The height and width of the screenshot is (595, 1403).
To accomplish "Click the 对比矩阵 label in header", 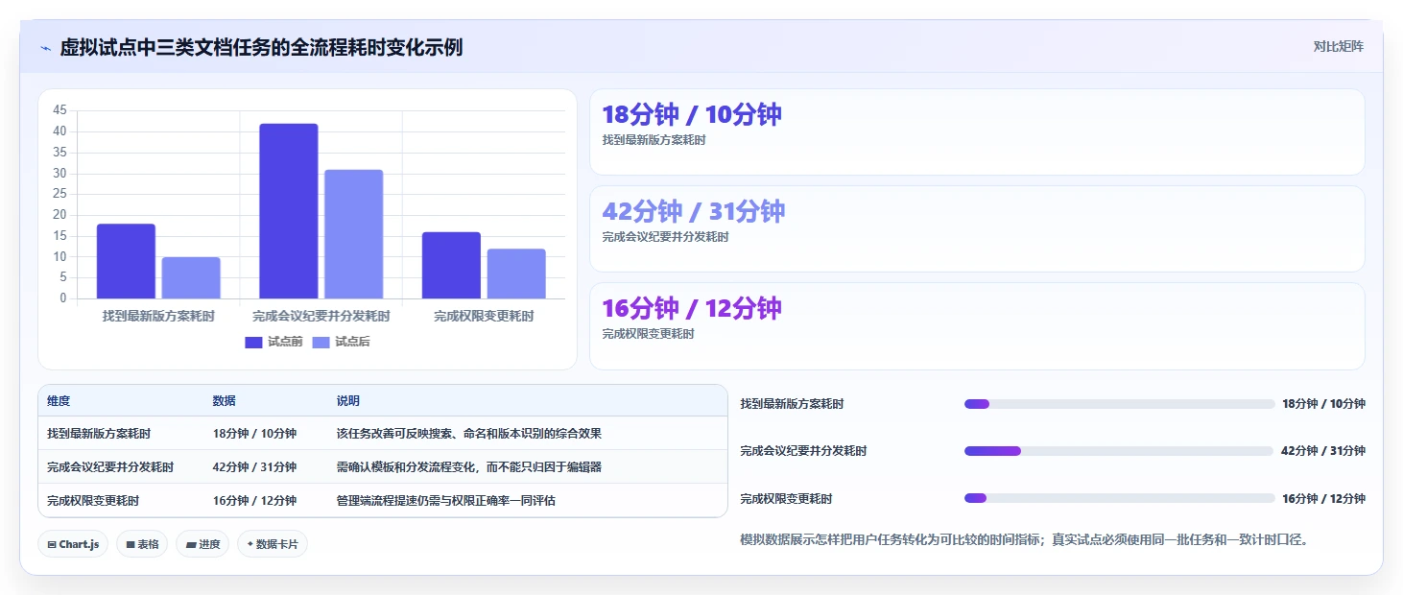I will coord(1339,47).
